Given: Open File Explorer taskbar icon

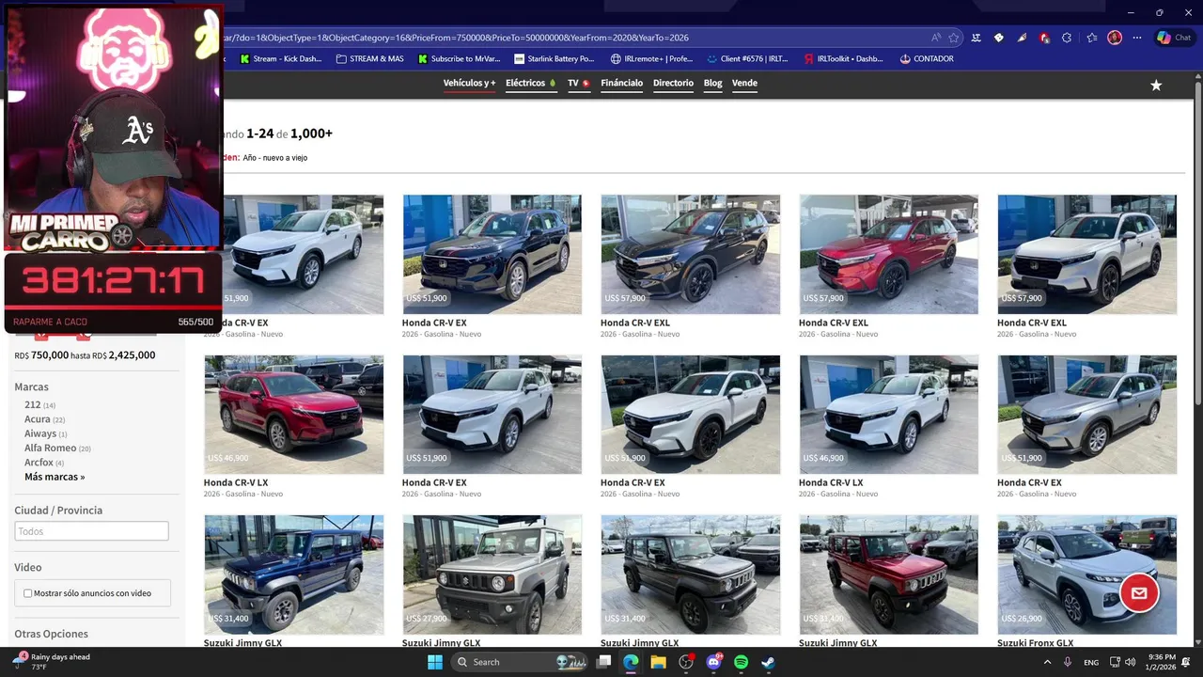Looking at the screenshot, I should tap(658, 662).
